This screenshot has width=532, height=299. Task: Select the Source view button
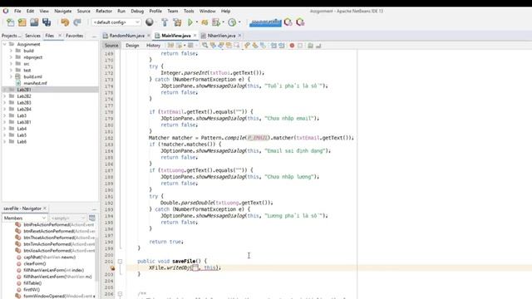click(111, 46)
